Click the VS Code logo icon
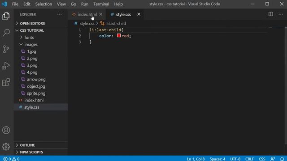Viewport: 287px width, 161px height. click(x=4, y=4)
